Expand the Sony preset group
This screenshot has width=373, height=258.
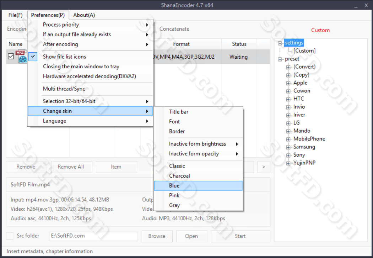click(288, 155)
